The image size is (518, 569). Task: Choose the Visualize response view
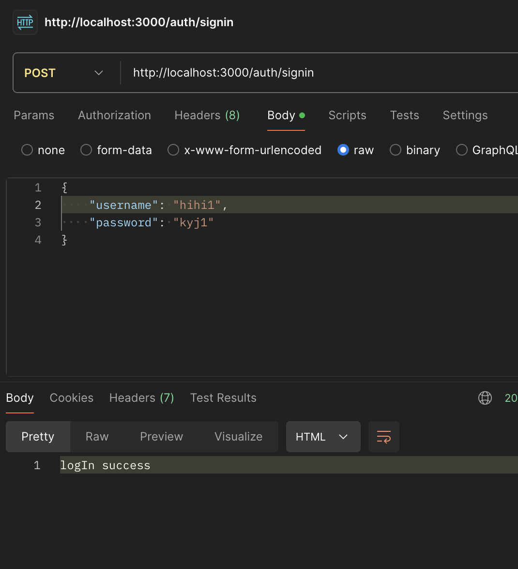pyautogui.click(x=239, y=437)
